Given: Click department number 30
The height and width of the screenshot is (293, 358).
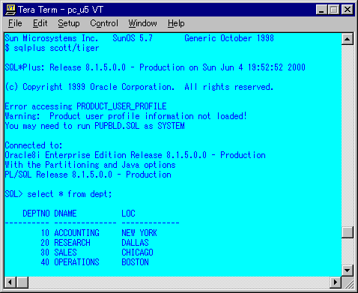Looking at the screenshot, I should [x=45, y=253].
